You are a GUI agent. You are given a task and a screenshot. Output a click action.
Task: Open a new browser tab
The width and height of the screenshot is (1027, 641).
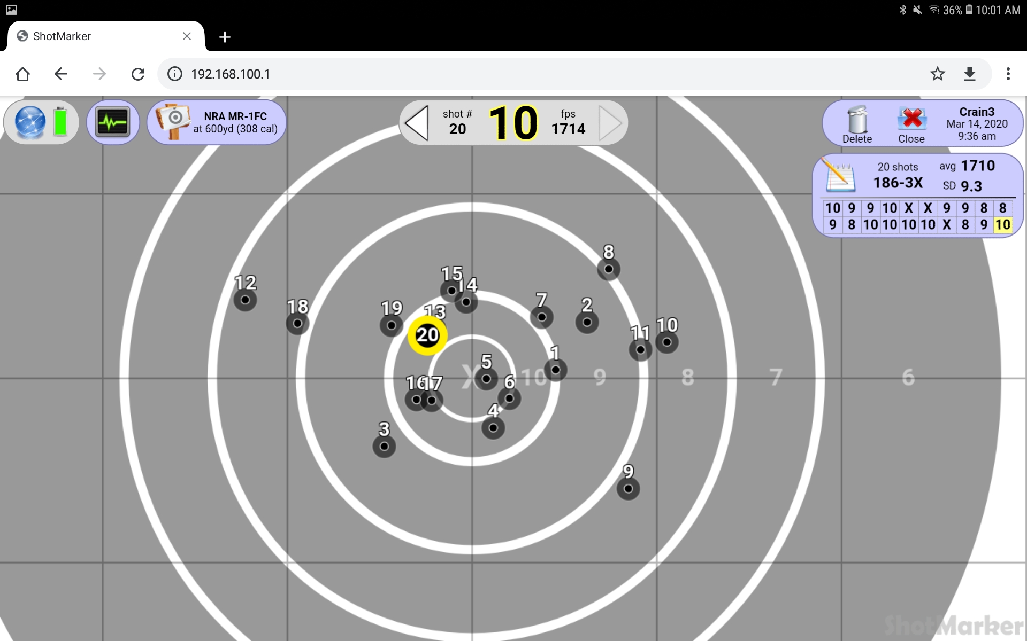point(225,37)
